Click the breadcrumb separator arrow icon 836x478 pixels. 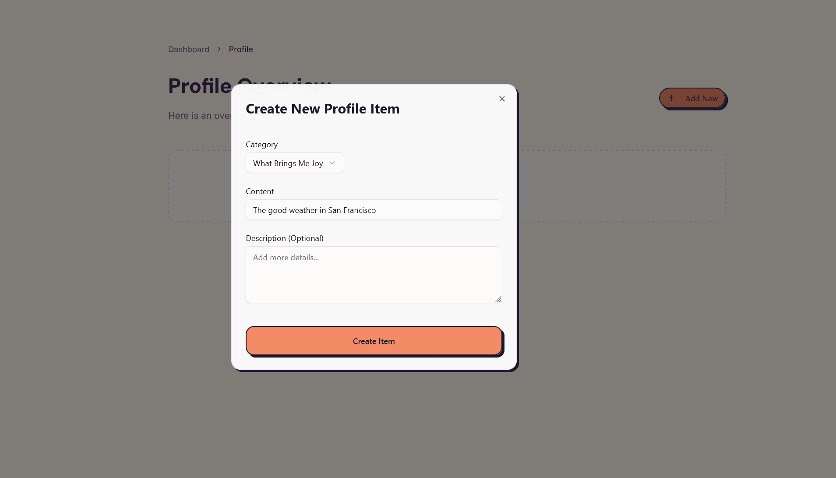[219, 49]
